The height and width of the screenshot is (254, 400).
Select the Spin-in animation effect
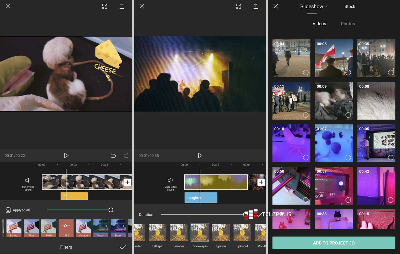click(x=221, y=232)
